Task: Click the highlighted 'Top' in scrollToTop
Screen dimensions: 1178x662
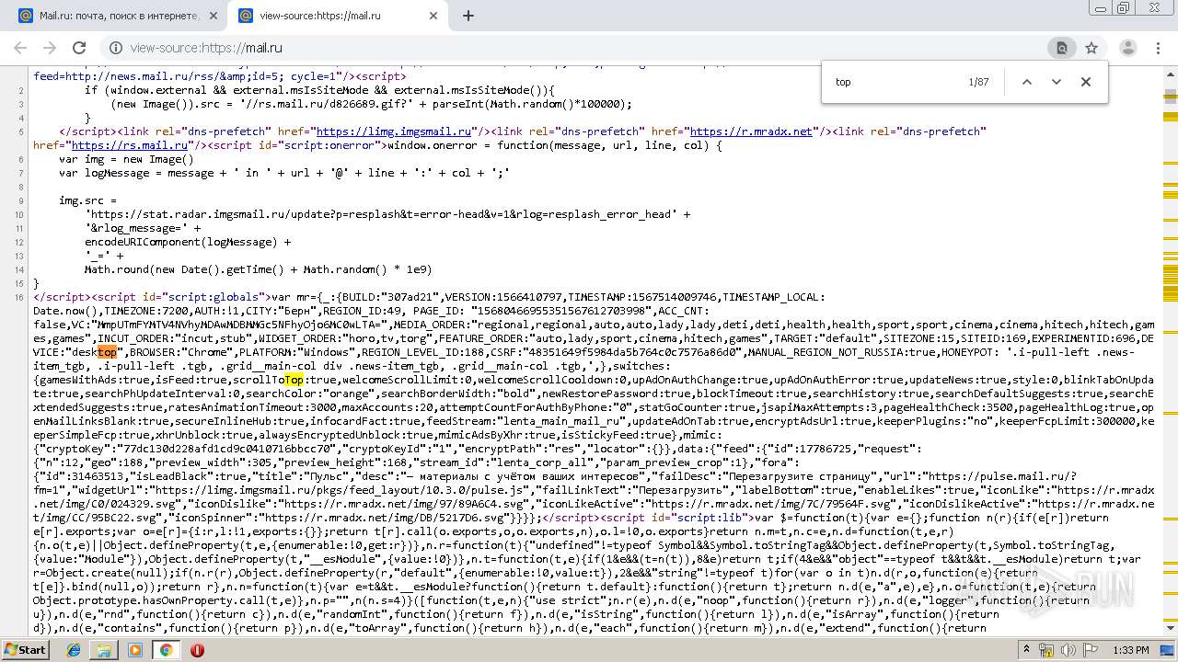Action: click(294, 380)
